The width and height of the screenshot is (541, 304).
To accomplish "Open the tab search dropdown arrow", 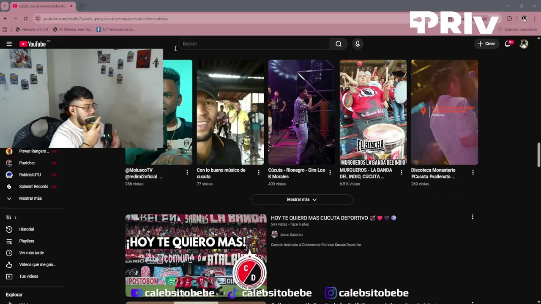I will [5, 6].
